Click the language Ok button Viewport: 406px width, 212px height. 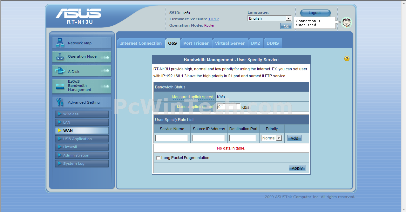pyautogui.click(x=286, y=26)
